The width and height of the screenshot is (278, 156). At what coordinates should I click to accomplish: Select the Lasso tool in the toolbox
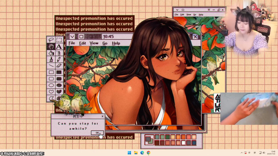[x=51, y=40]
